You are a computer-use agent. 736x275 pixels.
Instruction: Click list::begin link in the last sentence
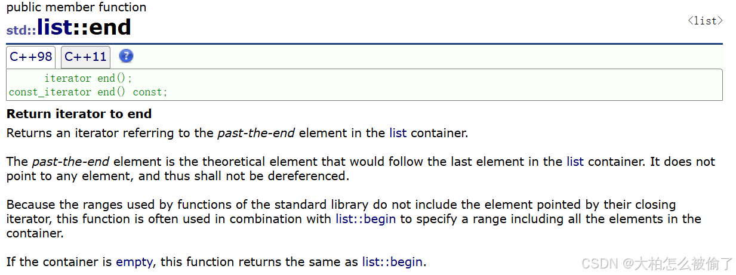(392, 262)
